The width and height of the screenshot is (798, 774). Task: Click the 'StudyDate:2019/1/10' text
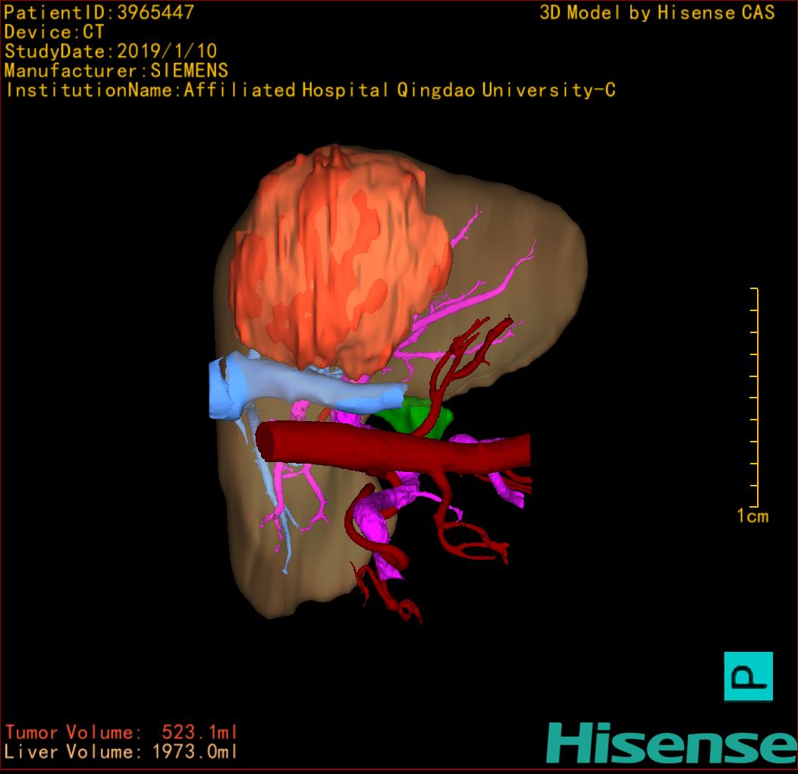click(x=111, y=52)
